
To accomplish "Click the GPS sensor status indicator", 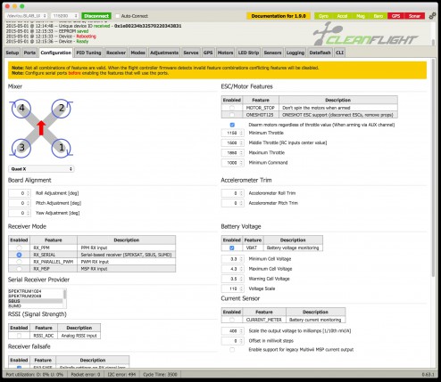I will [395, 16].
